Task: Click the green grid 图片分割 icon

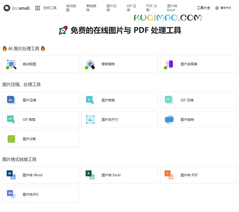Action: 11,139
